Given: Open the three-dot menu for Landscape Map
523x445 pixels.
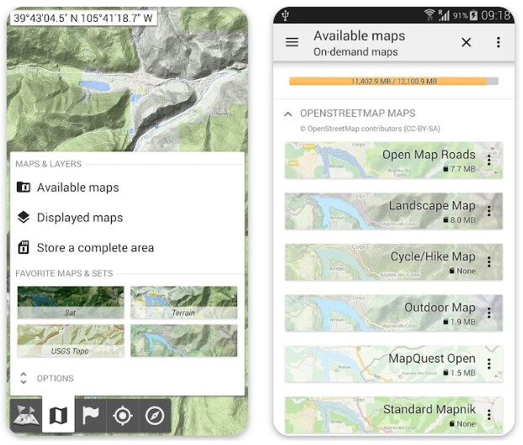Looking at the screenshot, I should click(x=489, y=211).
